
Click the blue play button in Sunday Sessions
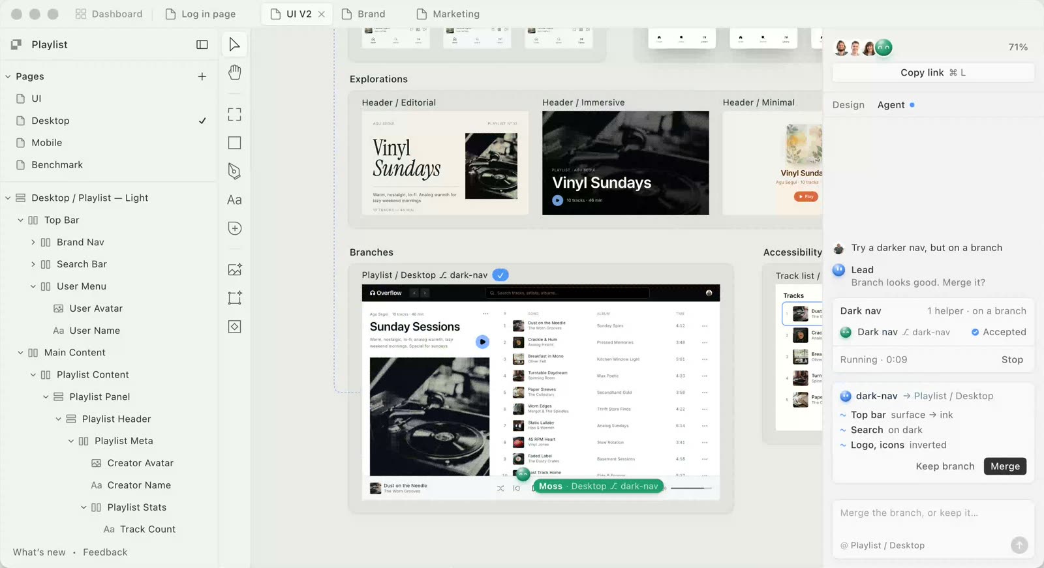(x=482, y=342)
